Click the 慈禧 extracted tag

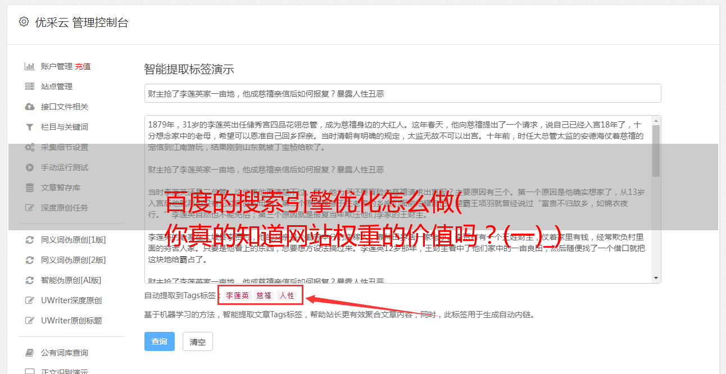264,295
